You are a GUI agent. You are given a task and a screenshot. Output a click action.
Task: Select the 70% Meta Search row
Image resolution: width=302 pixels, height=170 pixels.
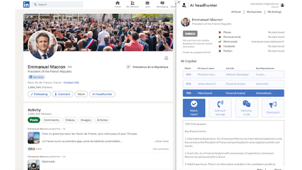pyautogui.click(x=233, y=93)
